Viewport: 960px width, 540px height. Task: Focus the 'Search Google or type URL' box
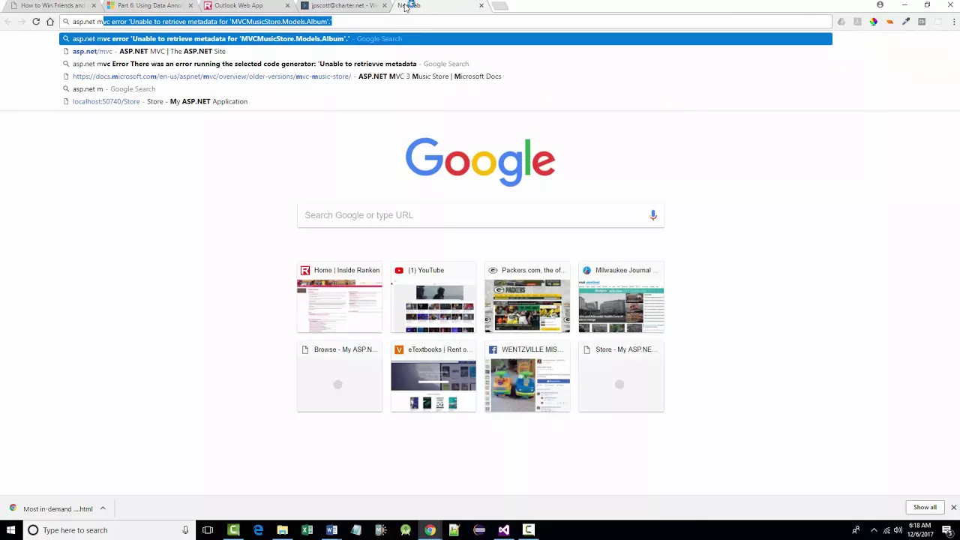click(480, 215)
